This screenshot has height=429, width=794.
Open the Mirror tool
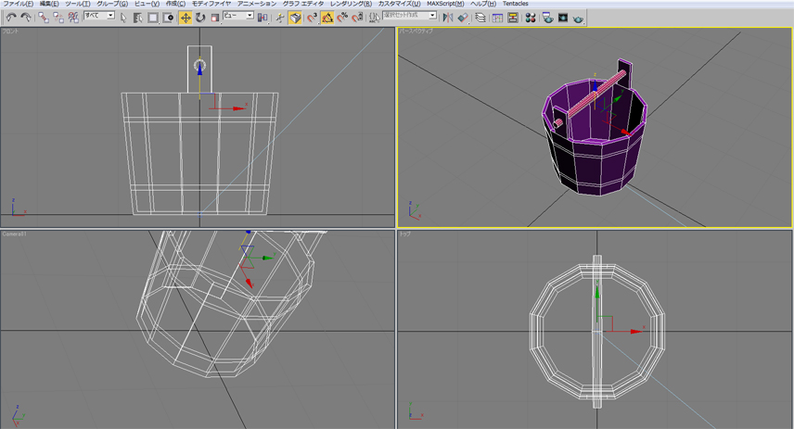(x=447, y=17)
